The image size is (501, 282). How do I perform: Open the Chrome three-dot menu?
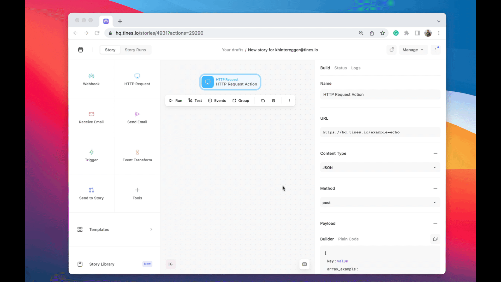[x=439, y=33]
